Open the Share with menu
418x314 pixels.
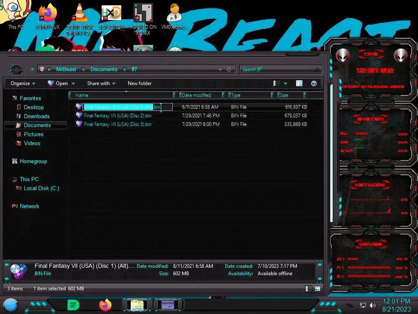(101, 83)
